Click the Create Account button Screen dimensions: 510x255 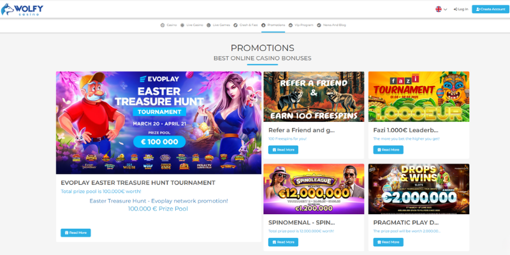click(x=490, y=9)
